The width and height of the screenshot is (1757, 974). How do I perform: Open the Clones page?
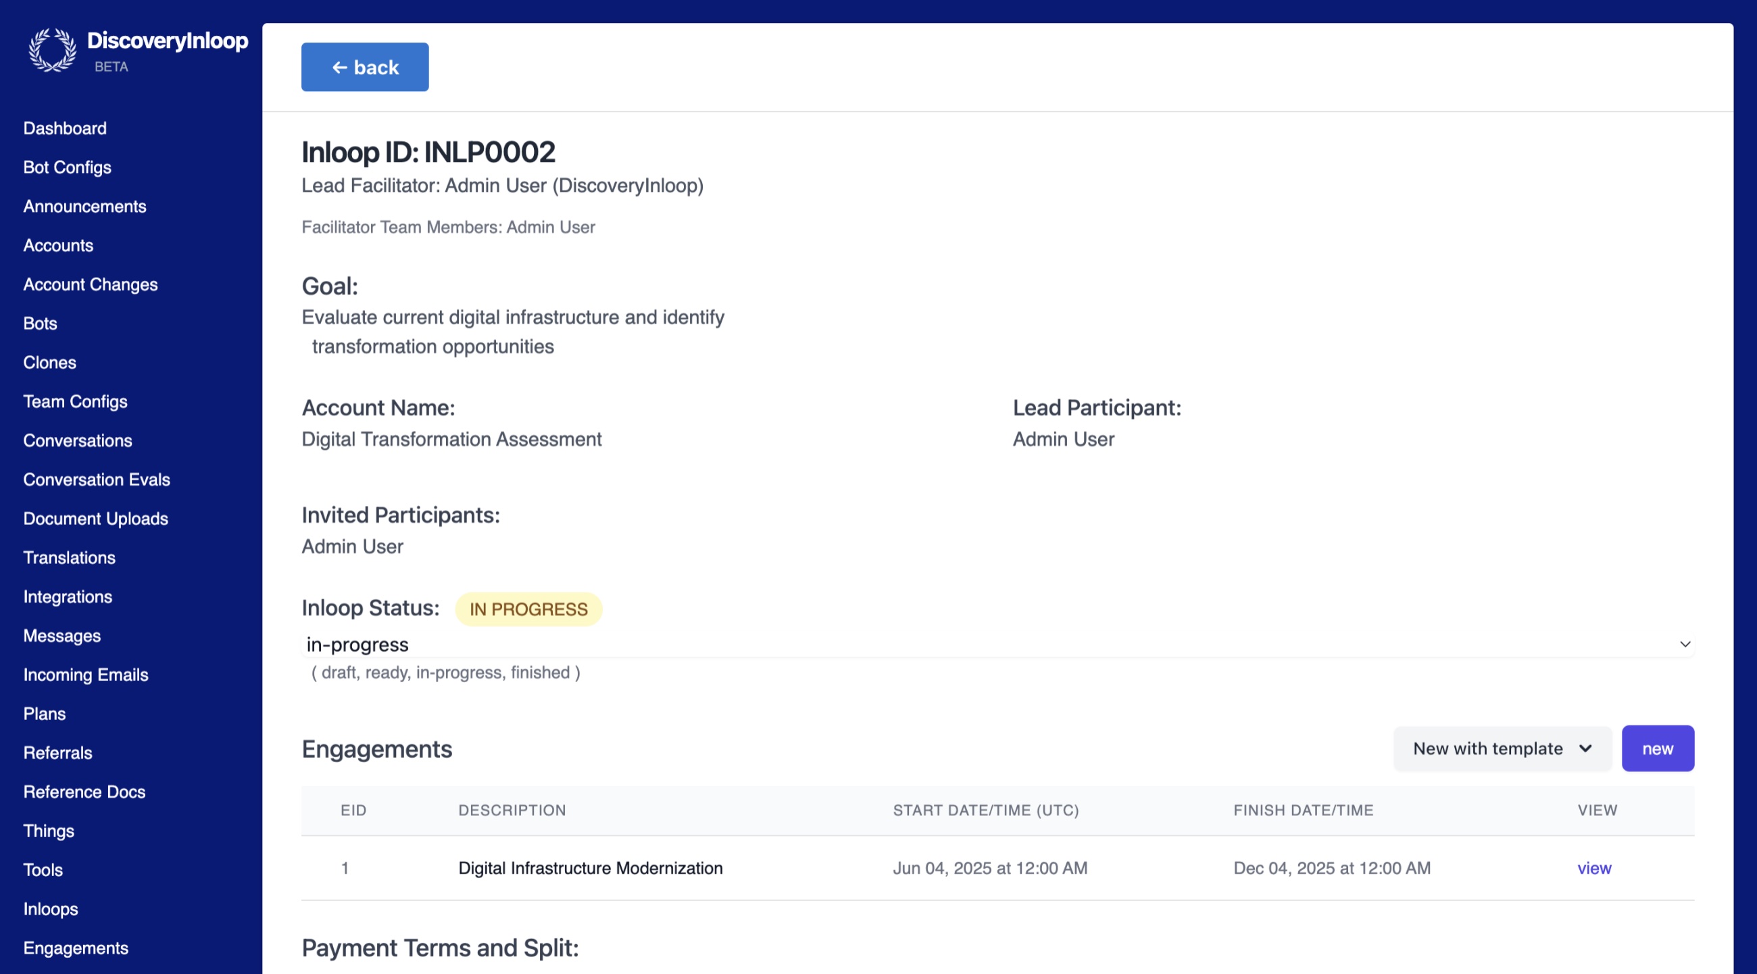click(50, 362)
